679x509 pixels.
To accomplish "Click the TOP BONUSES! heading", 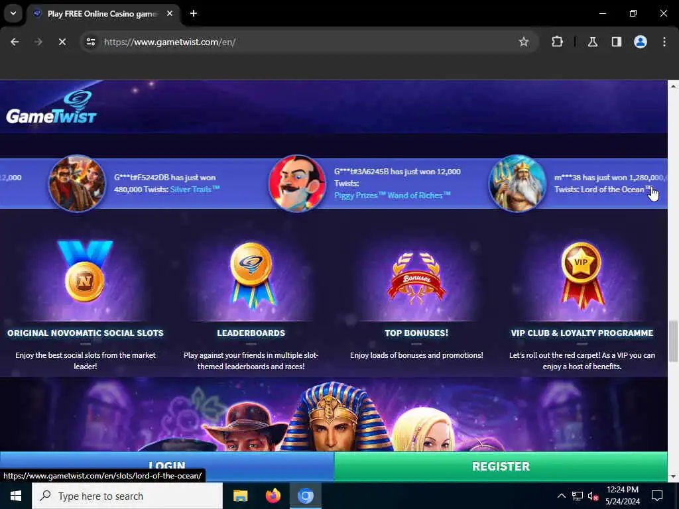I will (x=416, y=333).
